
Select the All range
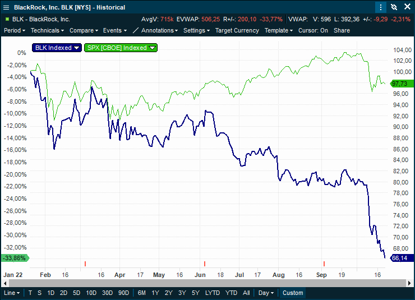coord(246,293)
